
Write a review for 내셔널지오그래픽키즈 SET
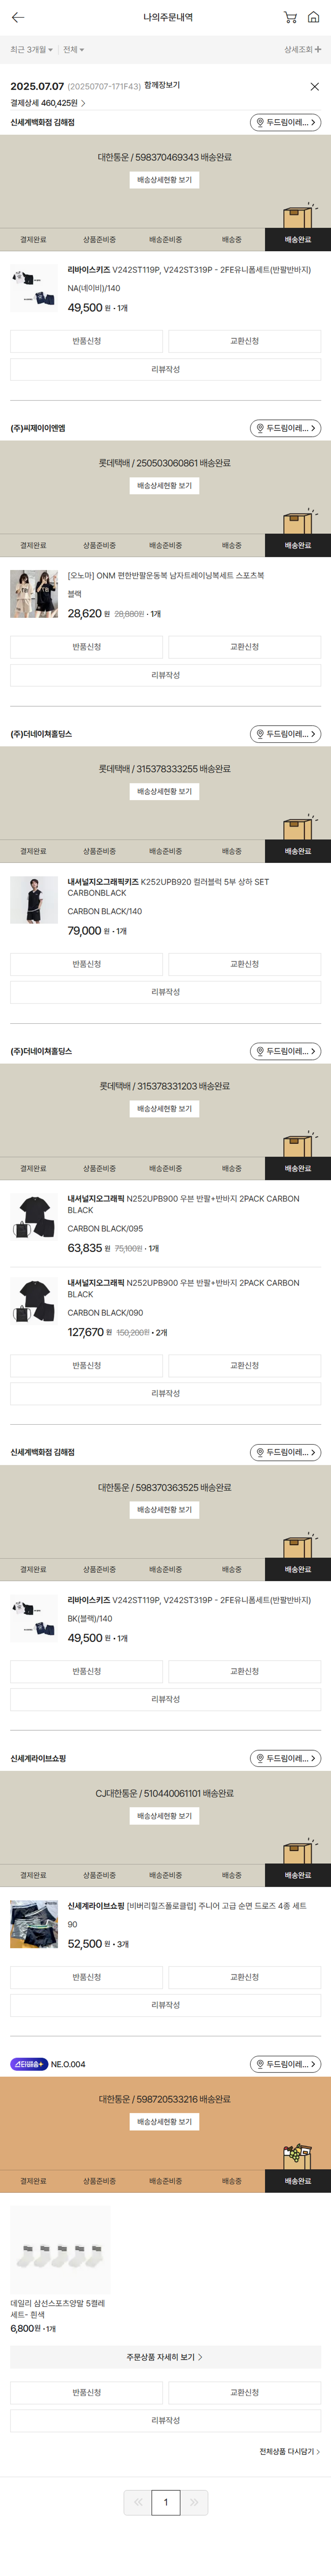[x=165, y=992]
